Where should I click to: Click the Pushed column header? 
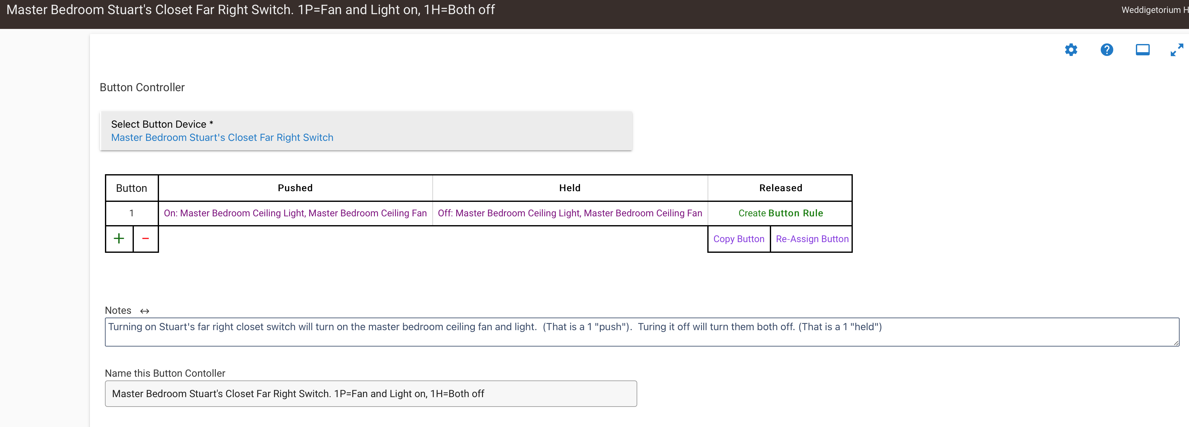point(295,188)
